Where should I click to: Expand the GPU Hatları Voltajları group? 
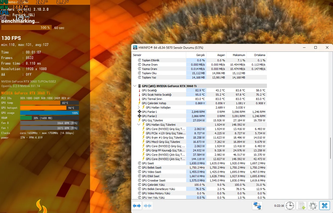pyautogui.click(x=139, y=108)
